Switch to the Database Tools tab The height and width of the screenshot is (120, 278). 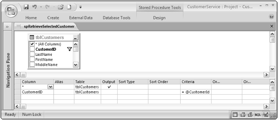116,18
